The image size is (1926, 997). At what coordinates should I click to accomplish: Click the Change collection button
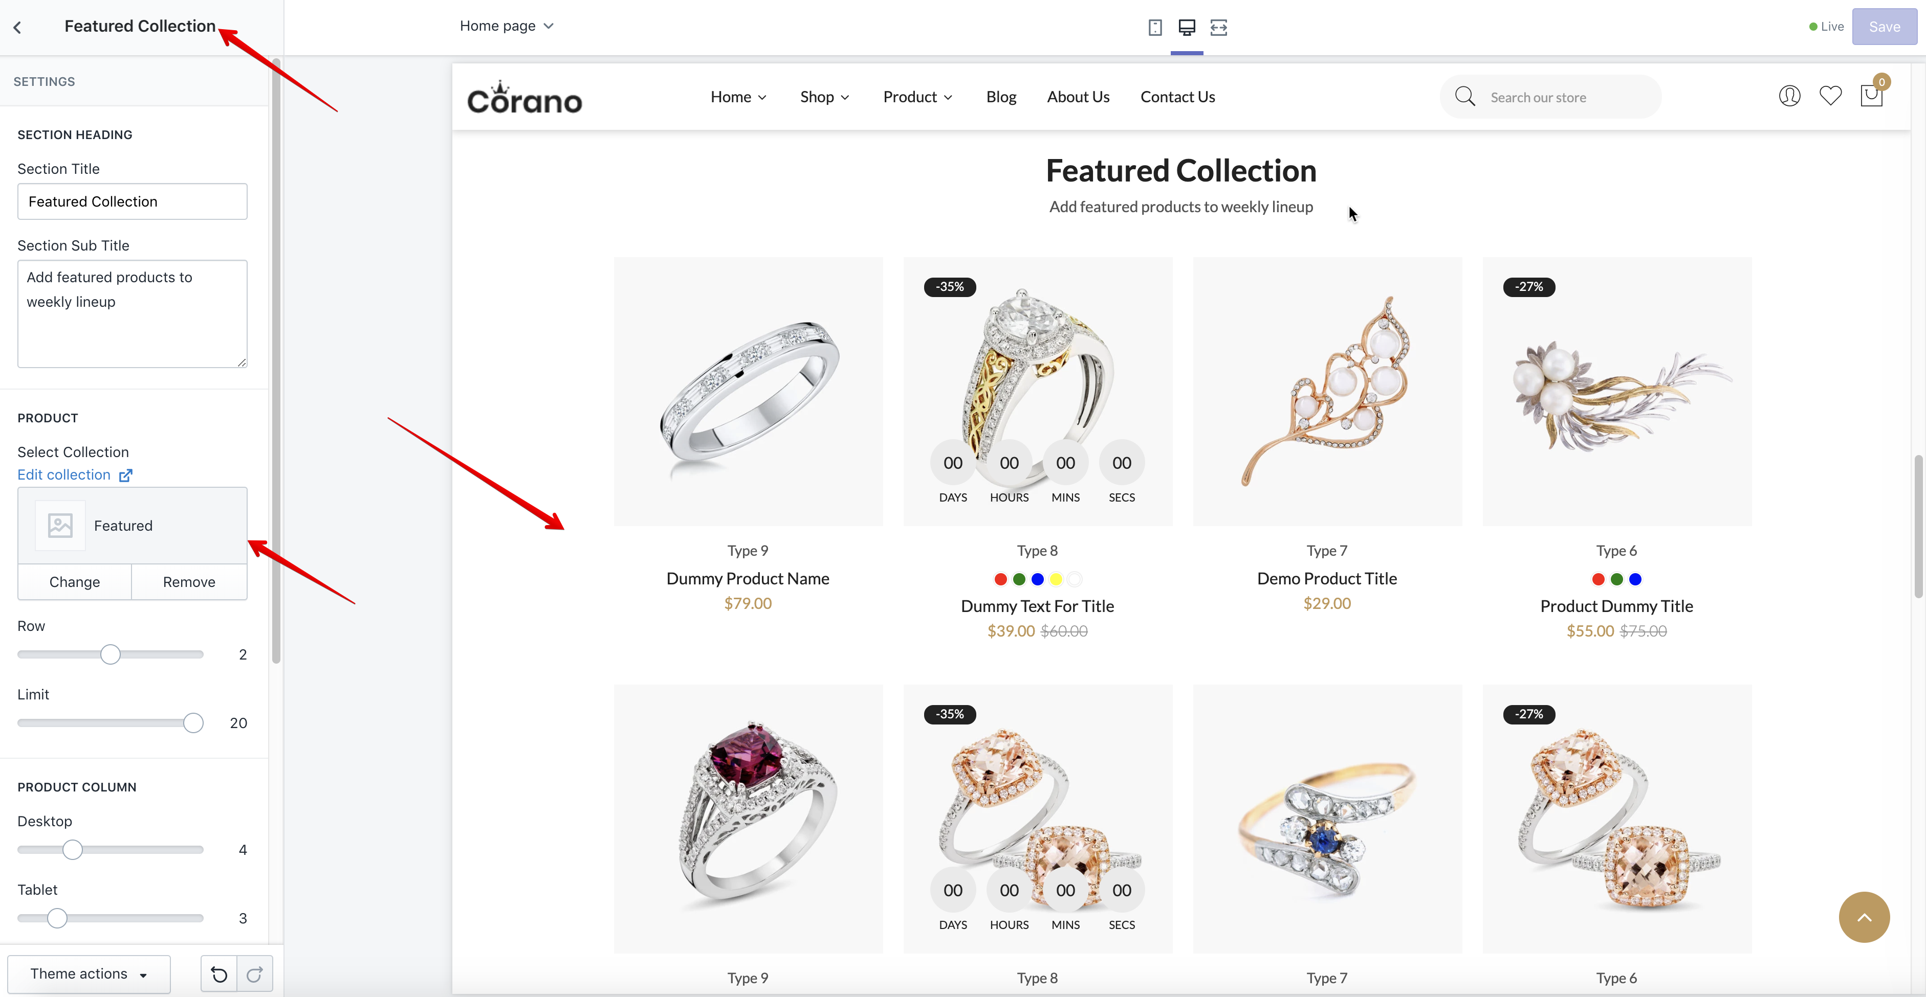[74, 582]
